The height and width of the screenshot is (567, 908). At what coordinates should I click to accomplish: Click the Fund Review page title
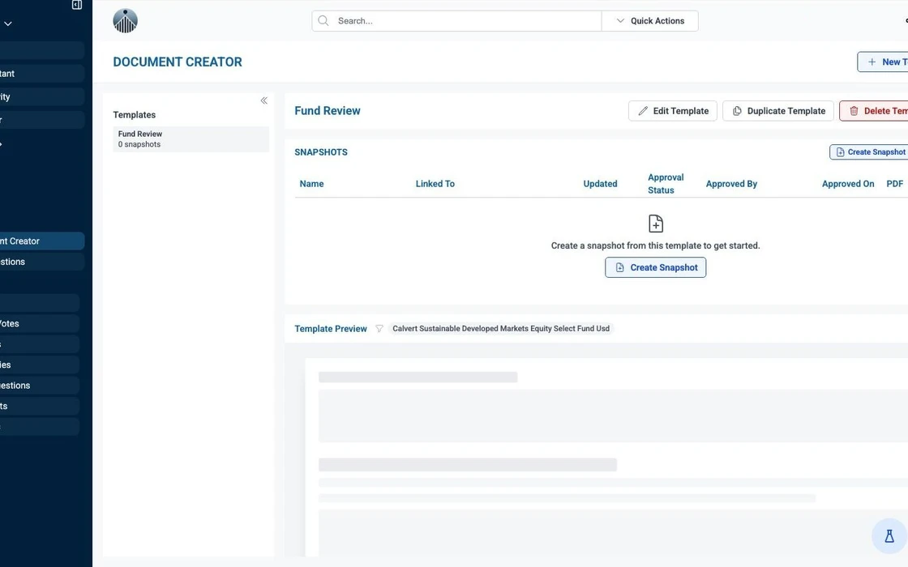coord(328,111)
